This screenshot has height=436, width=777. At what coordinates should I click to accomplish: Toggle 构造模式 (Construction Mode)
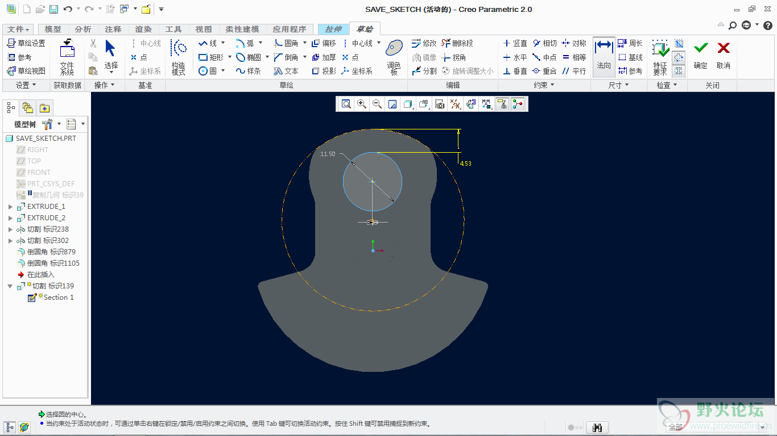pyautogui.click(x=179, y=57)
